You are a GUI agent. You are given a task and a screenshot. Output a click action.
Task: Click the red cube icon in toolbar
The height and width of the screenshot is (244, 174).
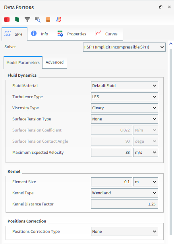click(x=7, y=19)
